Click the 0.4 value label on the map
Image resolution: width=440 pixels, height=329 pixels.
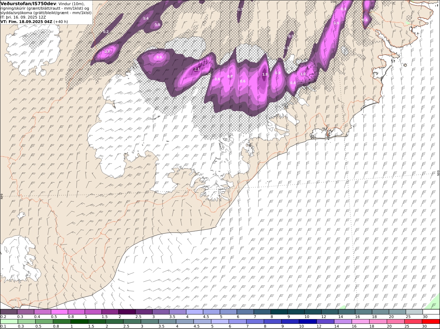(146, 18)
